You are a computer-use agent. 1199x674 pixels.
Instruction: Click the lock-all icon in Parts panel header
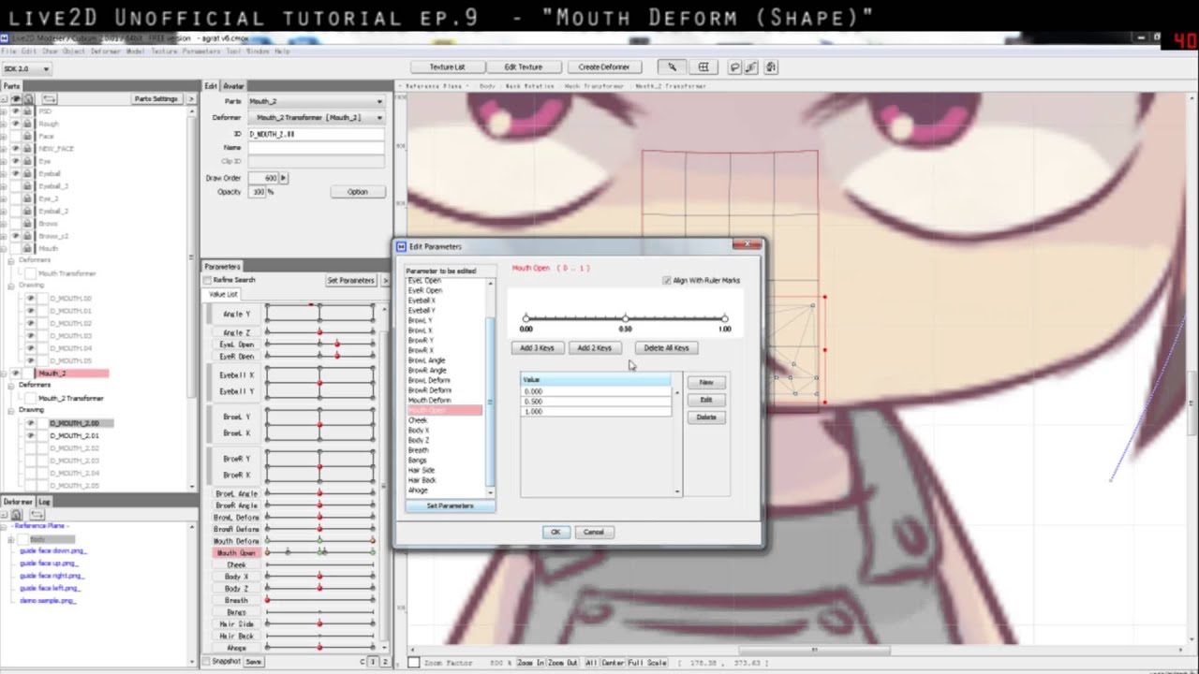coord(28,98)
